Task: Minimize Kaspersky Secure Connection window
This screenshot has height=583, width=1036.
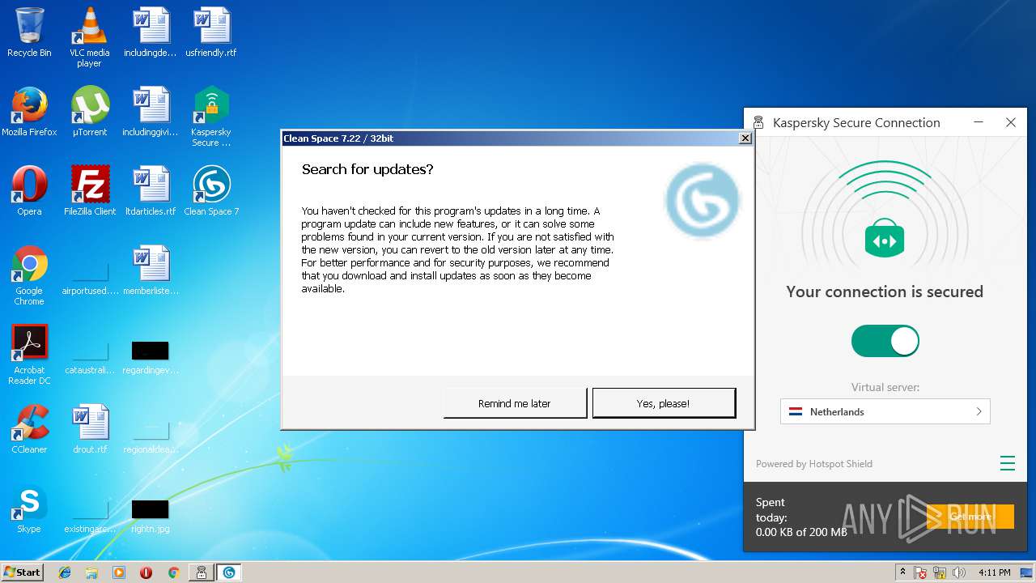Action: [979, 122]
